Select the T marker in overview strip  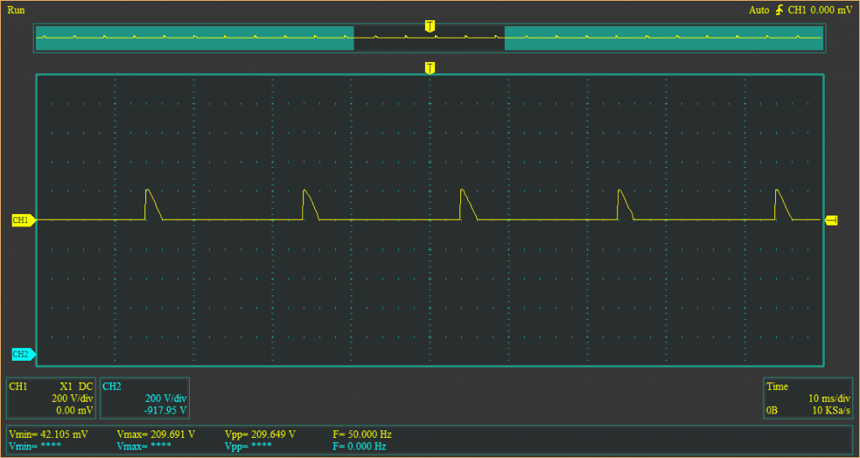430,27
